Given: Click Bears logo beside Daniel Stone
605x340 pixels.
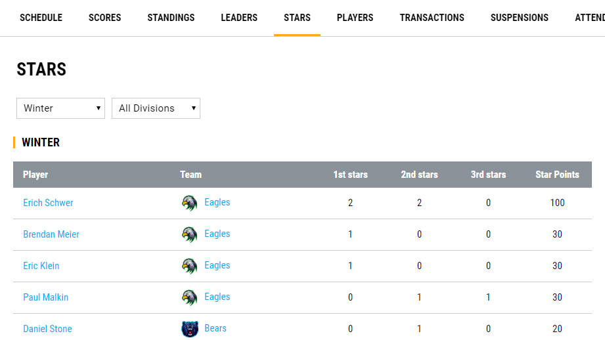Looking at the screenshot, I should tap(189, 329).
